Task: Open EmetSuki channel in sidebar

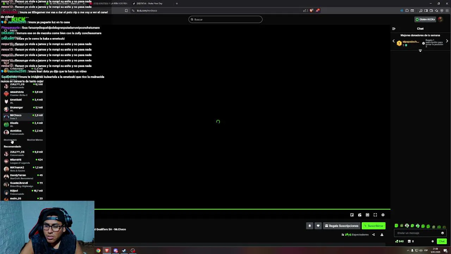Action: 23,101
